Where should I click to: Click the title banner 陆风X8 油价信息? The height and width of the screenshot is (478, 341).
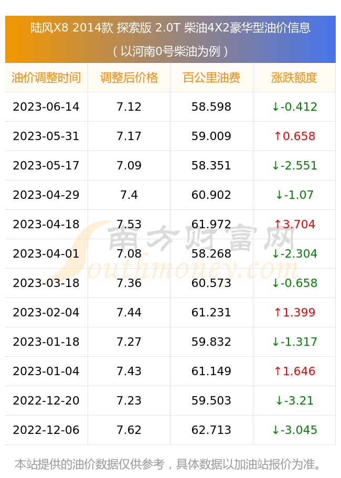click(170, 39)
